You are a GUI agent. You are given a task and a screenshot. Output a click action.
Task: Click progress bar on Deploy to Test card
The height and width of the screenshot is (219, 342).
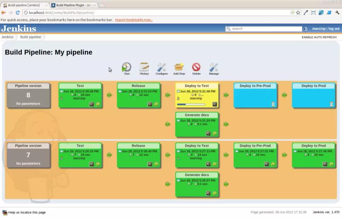191,104
